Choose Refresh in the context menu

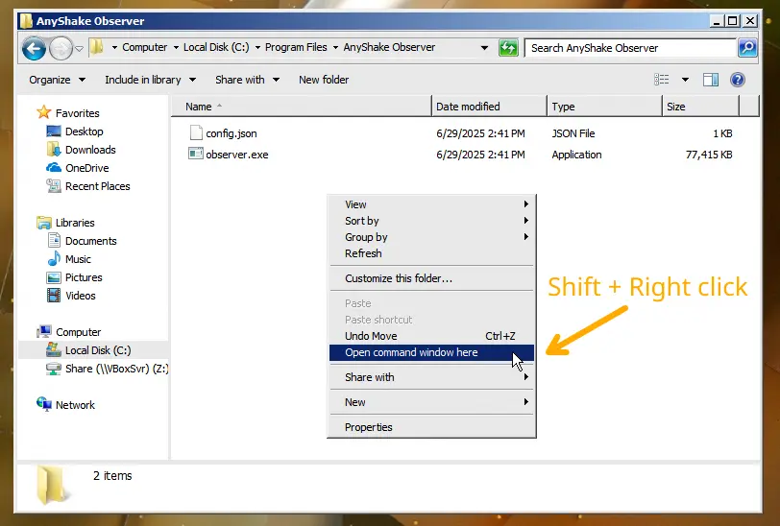[432, 253]
